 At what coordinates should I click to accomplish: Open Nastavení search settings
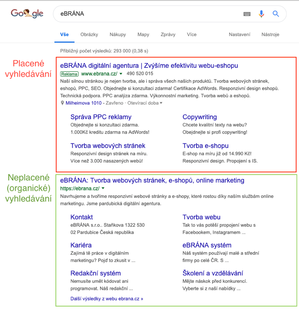239,34
